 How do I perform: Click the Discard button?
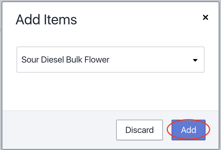tap(140, 130)
